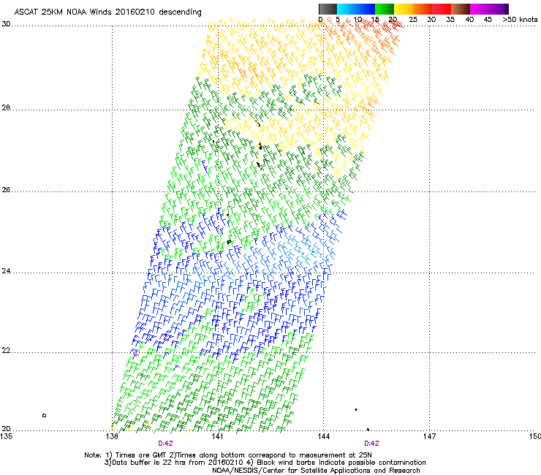Click the legend value '45'
This screenshot has height=475, width=541.
[488, 20]
